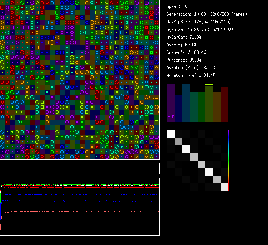The image size is (268, 245).
Task: Click the AvMatch (pref) statistic
Action: [191, 75]
